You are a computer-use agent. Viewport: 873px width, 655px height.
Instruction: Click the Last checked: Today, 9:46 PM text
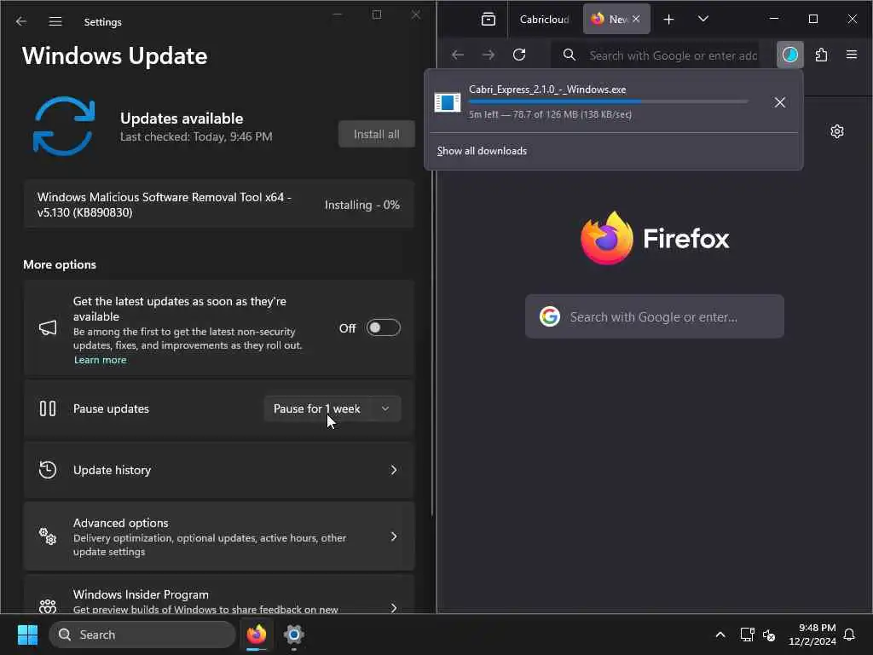click(196, 137)
